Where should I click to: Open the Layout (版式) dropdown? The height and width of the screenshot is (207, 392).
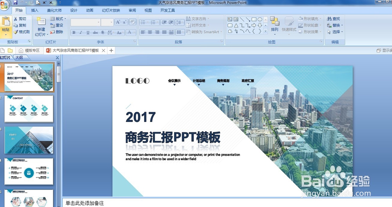(58, 19)
